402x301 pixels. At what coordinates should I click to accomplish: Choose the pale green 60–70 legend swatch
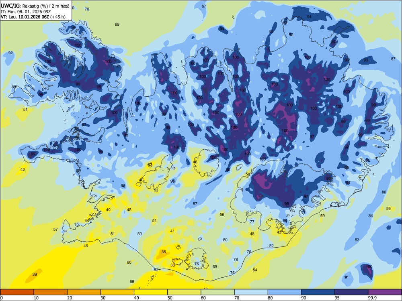pos(217,292)
